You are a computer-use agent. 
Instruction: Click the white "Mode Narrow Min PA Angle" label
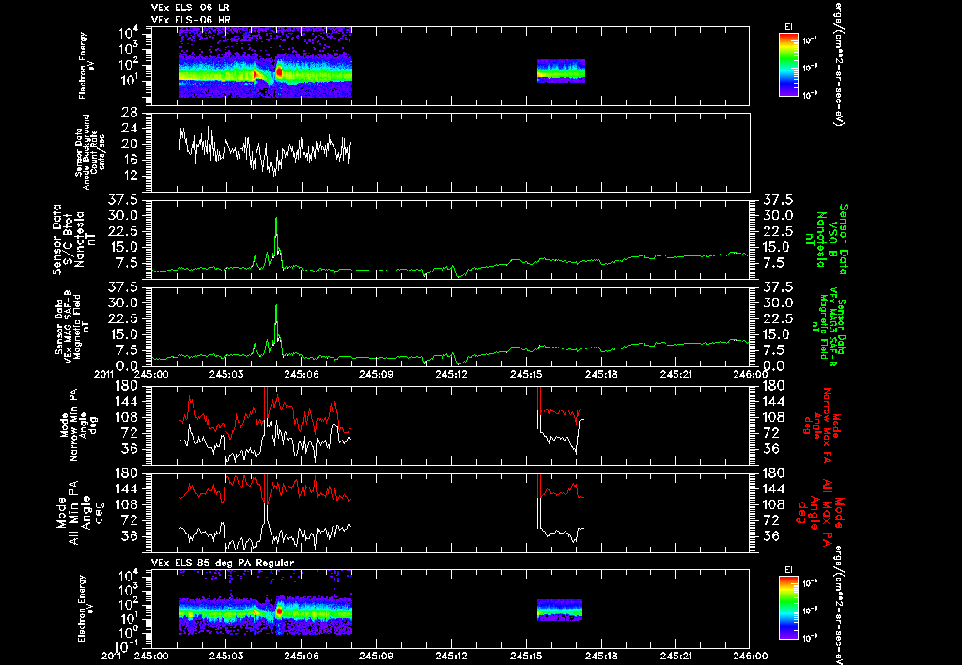79,425
